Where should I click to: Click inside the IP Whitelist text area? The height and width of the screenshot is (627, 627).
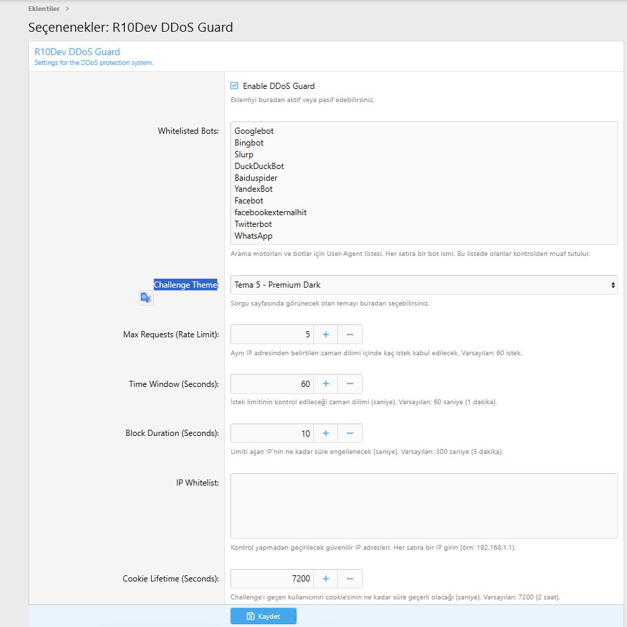click(x=424, y=506)
